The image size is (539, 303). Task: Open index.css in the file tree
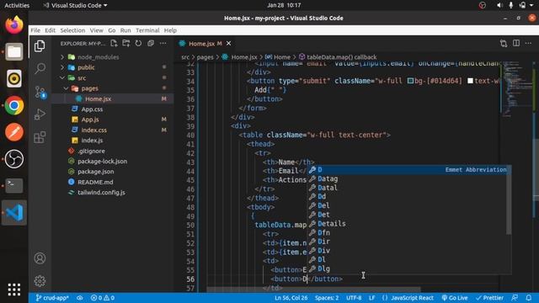click(x=93, y=130)
